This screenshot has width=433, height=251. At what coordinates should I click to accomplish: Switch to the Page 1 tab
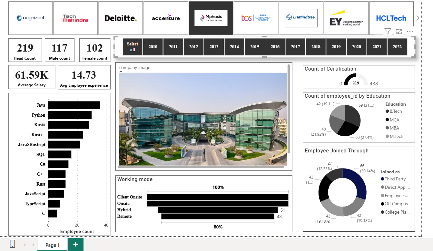point(52,245)
